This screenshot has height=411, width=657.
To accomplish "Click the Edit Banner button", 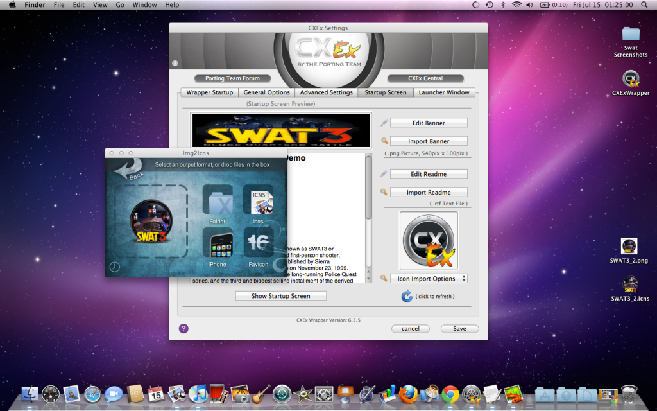I will pyautogui.click(x=429, y=123).
